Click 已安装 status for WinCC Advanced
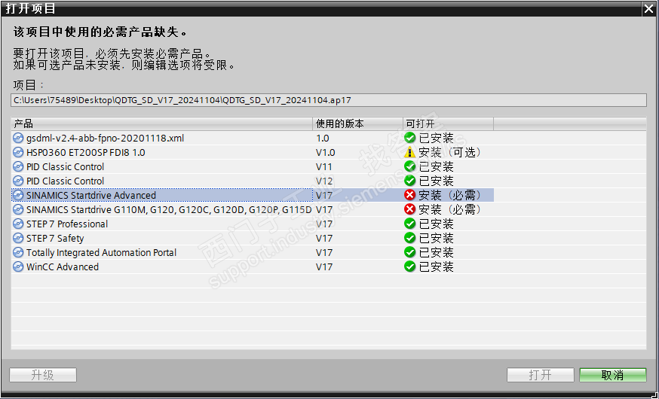 [437, 267]
